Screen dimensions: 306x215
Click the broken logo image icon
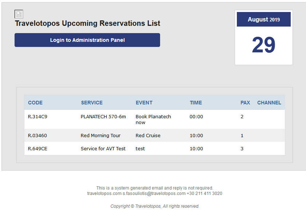pyautogui.click(x=19, y=14)
